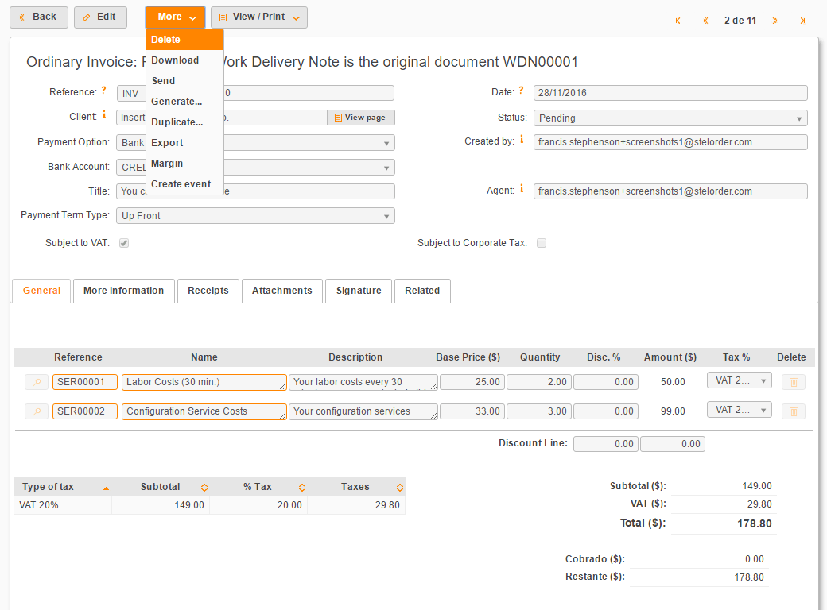The height and width of the screenshot is (610, 827).
Task: Click the View page button
Action: (x=361, y=118)
